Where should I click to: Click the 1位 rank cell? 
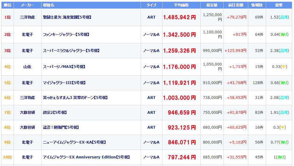pos(8,17)
